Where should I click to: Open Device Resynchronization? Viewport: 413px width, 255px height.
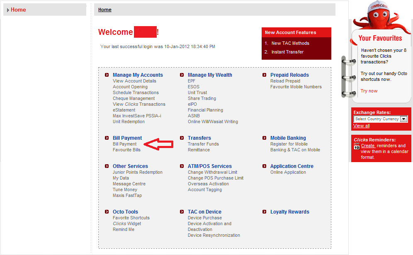pyautogui.click(x=214, y=235)
